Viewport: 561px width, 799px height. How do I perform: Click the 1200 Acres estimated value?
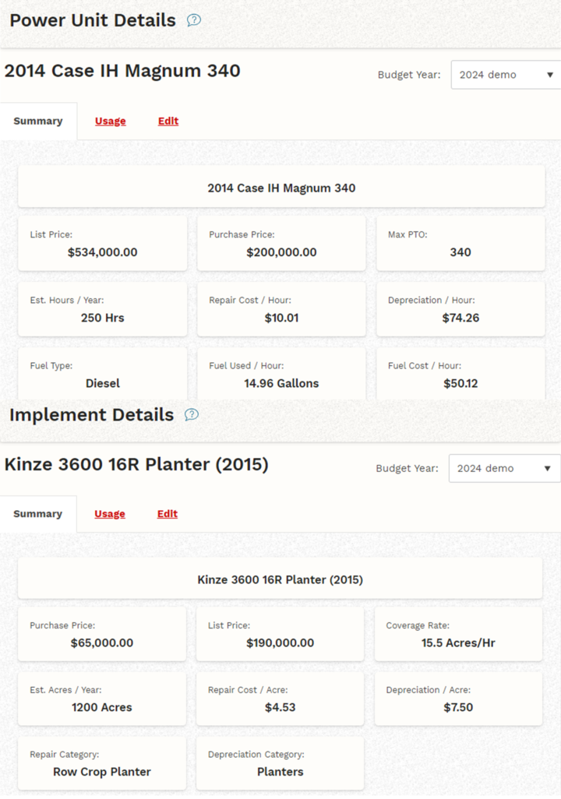pyautogui.click(x=102, y=707)
